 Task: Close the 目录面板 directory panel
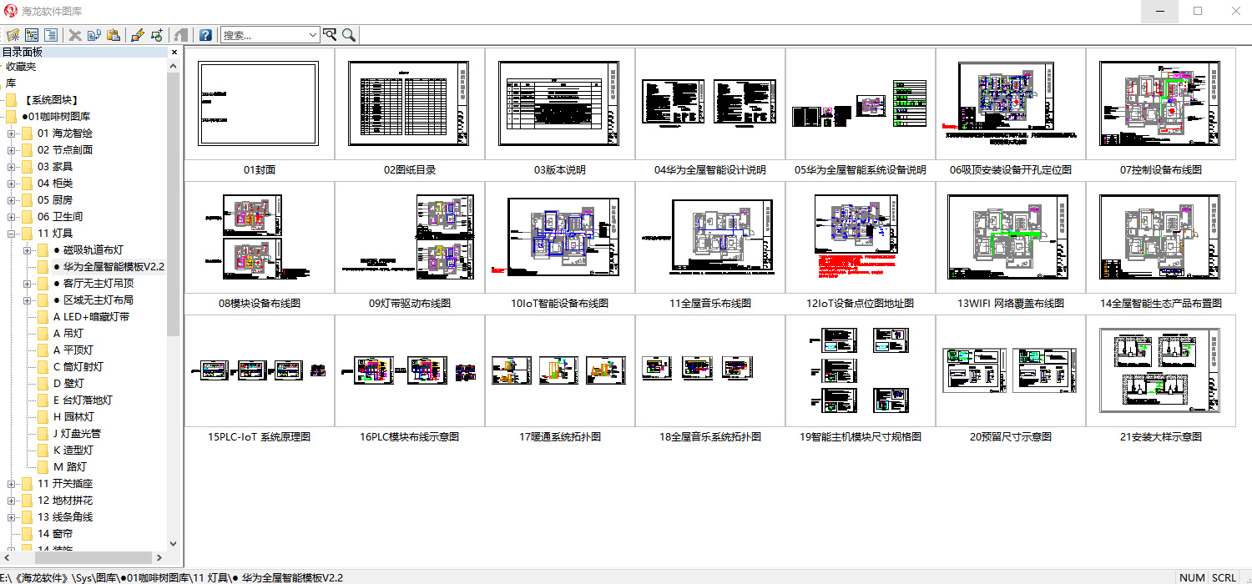tap(174, 53)
